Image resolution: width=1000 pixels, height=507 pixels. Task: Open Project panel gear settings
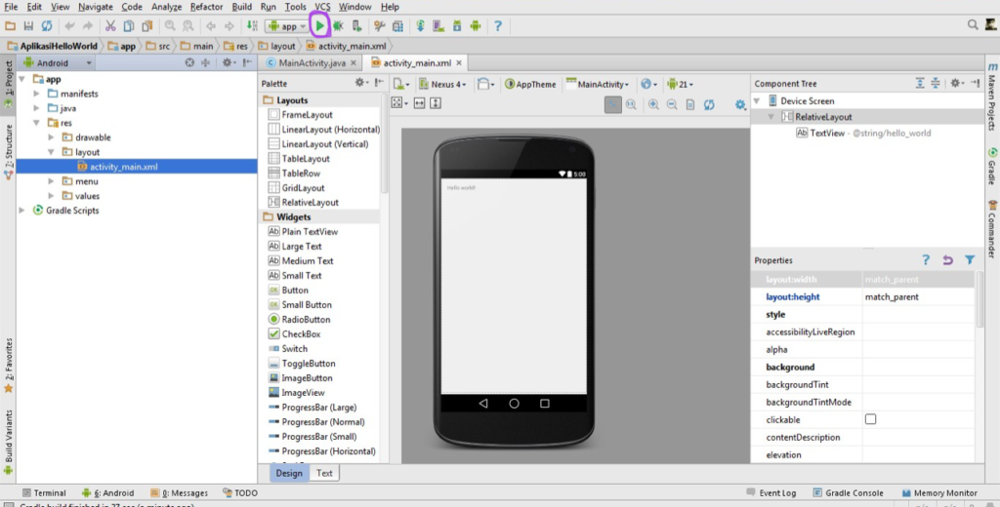tap(228, 62)
